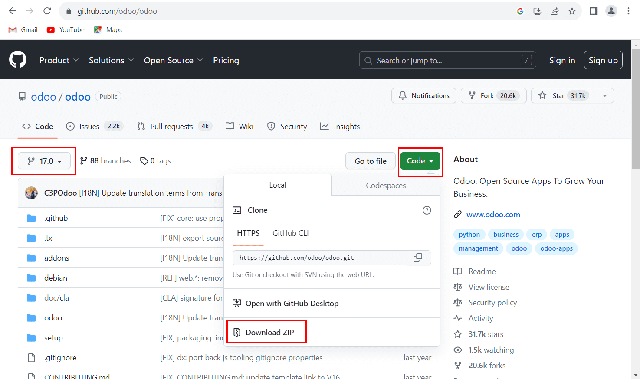Switch to the Code tab
The image size is (640, 379).
click(x=38, y=127)
